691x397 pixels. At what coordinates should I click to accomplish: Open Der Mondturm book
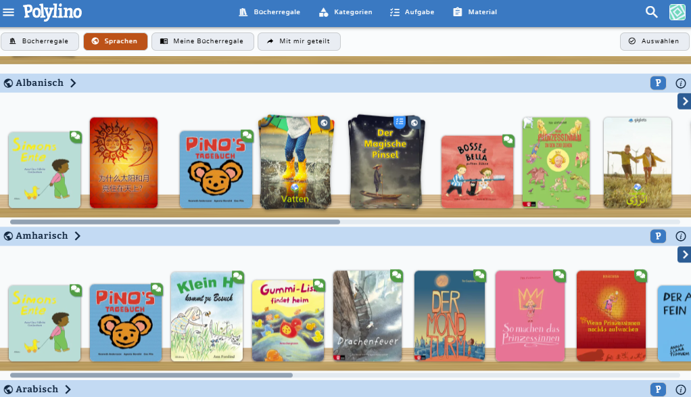pyautogui.click(x=450, y=316)
